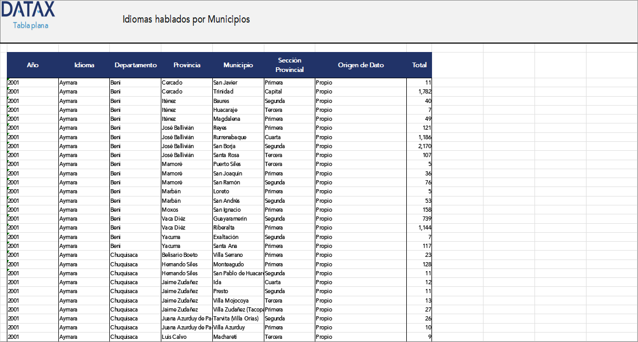Click the total value 53
638x342 pixels.
pyautogui.click(x=419, y=201)
